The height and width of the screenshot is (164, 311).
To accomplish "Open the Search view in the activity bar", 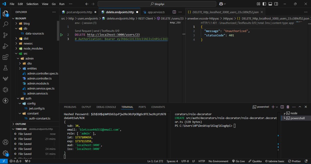I will coord(5,25).
